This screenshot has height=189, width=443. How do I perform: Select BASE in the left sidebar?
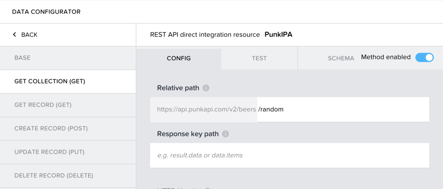[x=23, y=58]
